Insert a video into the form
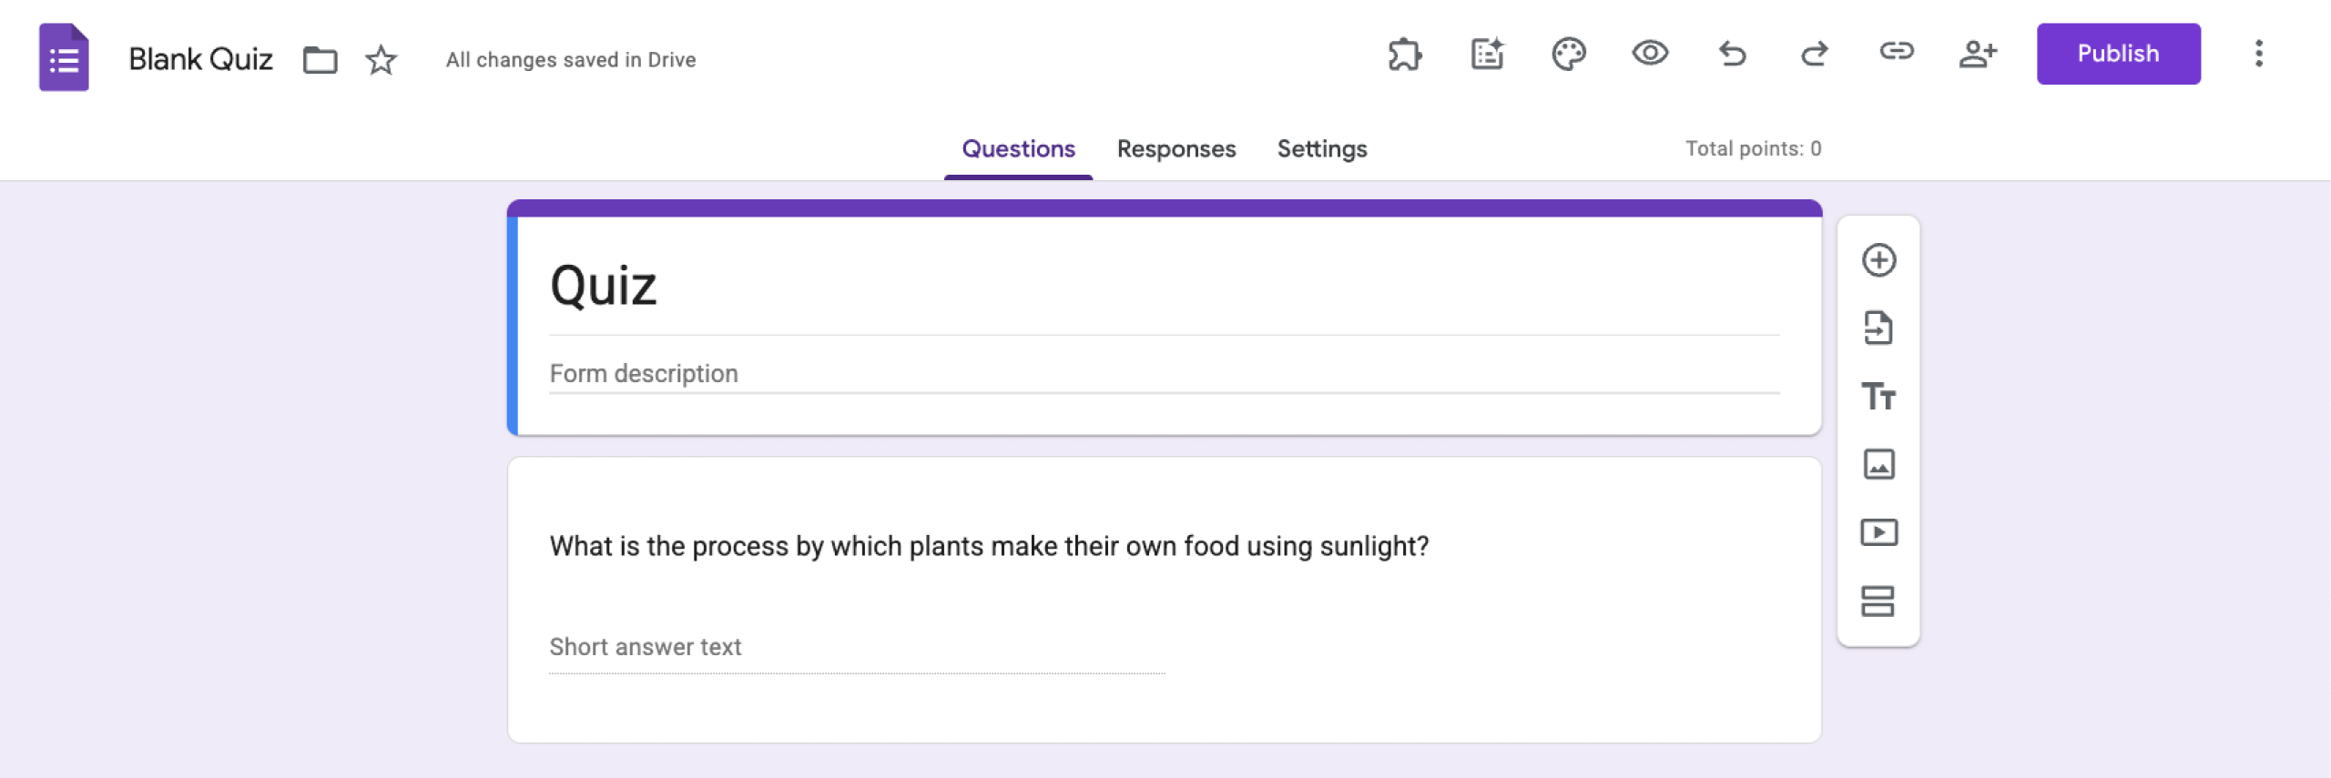This screenshot has height=778, width=2331. point(1879,533)
